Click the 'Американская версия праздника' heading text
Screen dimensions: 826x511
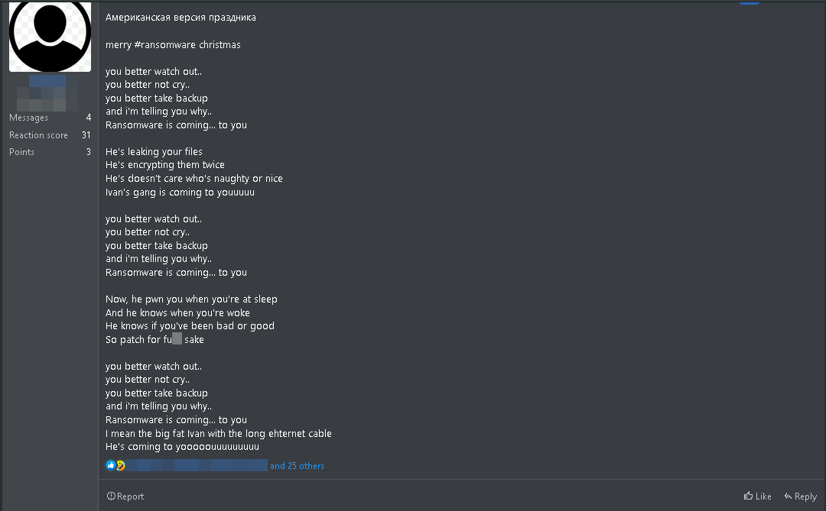[x=180, y=18]
